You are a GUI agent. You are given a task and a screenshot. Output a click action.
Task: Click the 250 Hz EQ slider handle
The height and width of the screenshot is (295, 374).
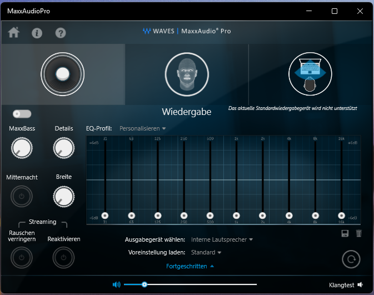184,216
